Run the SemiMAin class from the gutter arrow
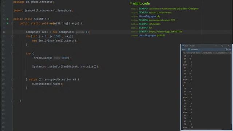 (8, 19)
